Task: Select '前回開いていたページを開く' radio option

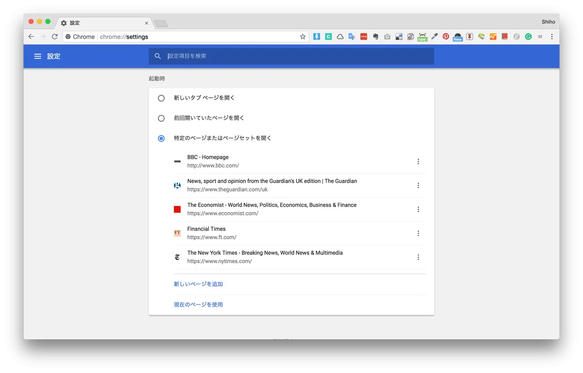Action: click(161, 118)
